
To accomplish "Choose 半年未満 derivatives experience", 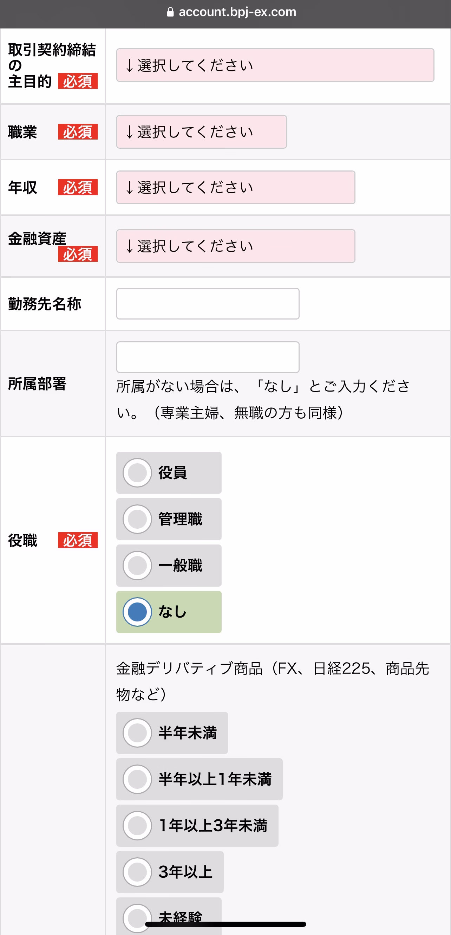I will pos(172,733).
